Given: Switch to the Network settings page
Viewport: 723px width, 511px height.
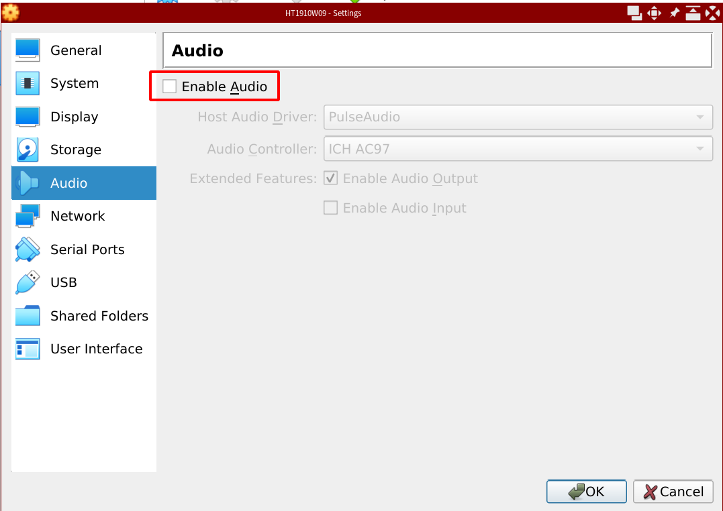Looking at the screenshot, I should pyautogui.click(x=77, y=216).
